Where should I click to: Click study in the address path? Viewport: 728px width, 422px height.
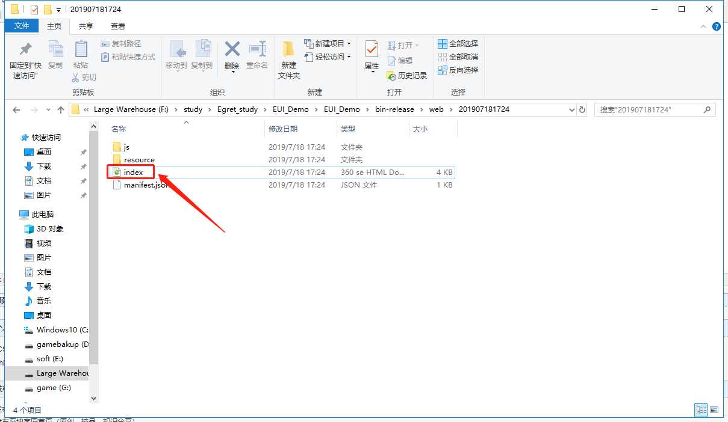pyautogui.click(x=193, y=109)
